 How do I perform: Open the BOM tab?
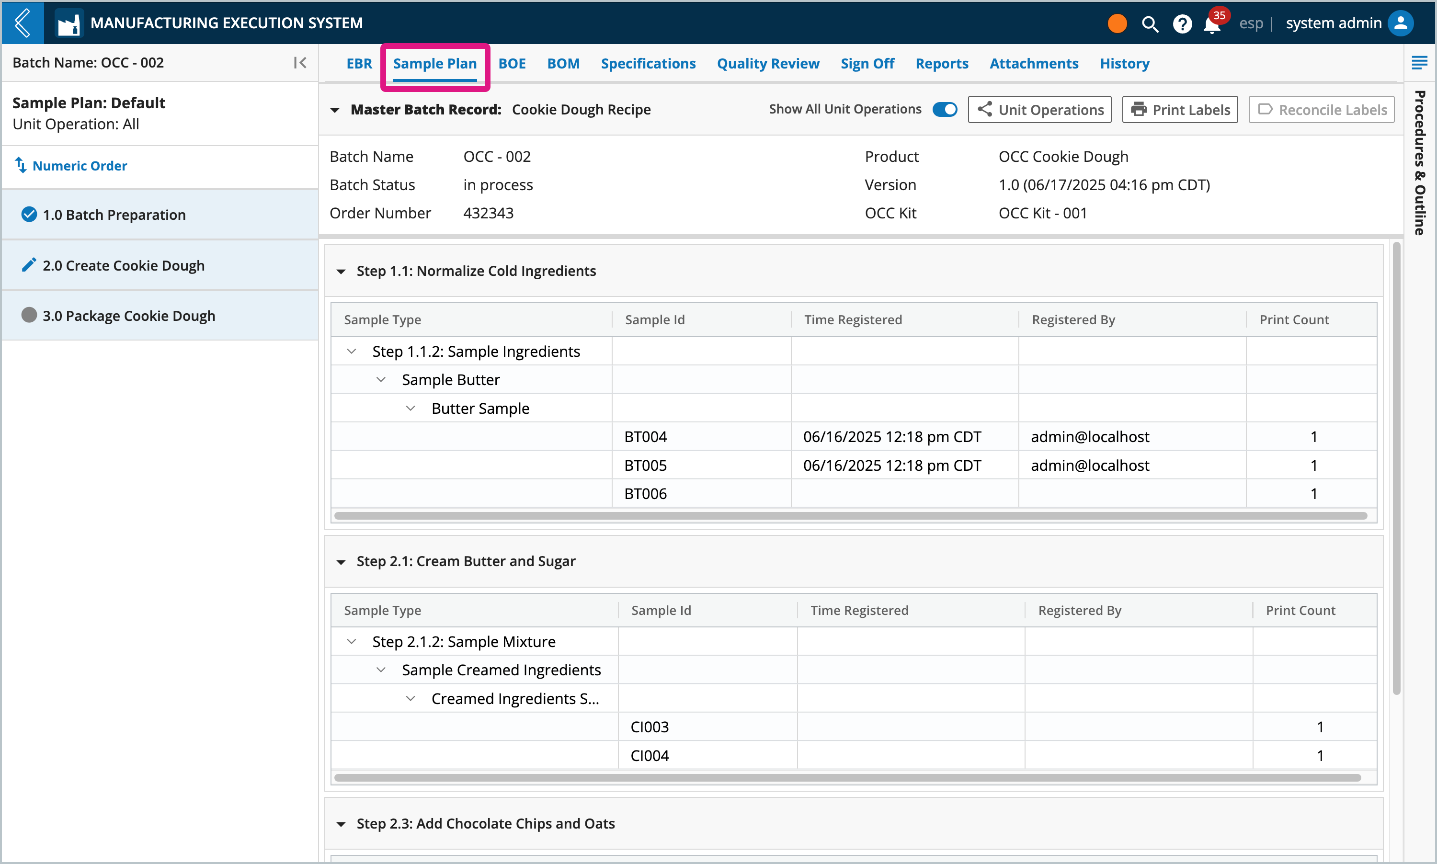pos(563,64)
